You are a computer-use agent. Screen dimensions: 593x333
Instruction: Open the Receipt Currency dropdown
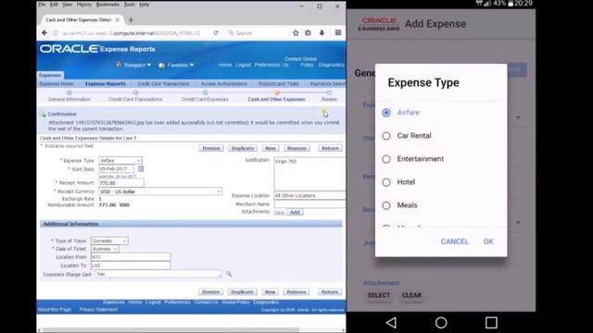tap(160, 191)
